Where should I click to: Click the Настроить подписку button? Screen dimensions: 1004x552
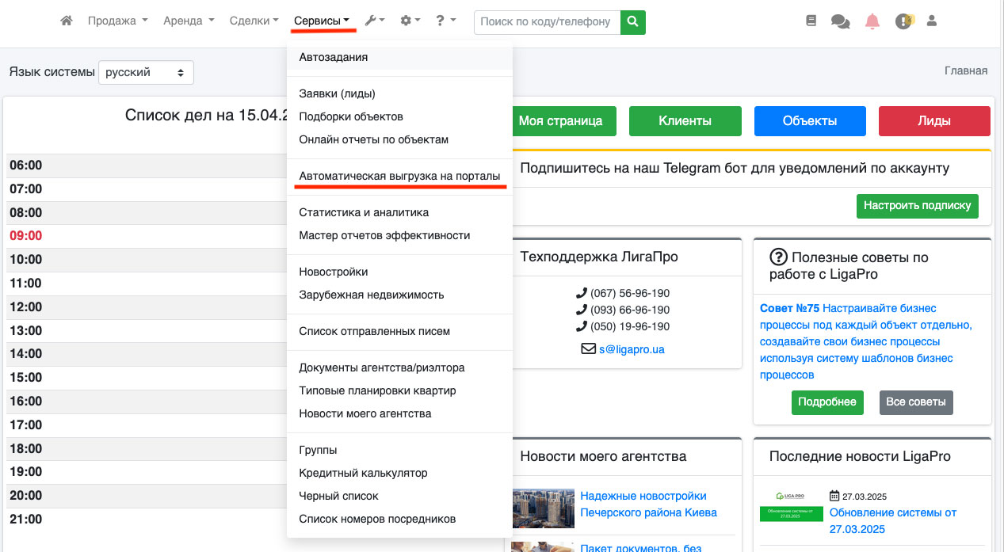(917, 205)
